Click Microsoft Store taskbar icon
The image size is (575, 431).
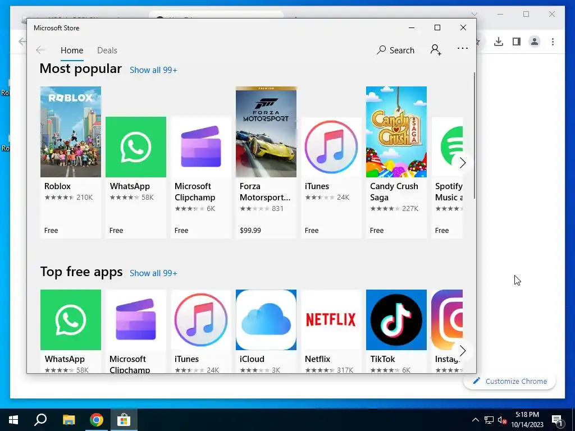124,420
